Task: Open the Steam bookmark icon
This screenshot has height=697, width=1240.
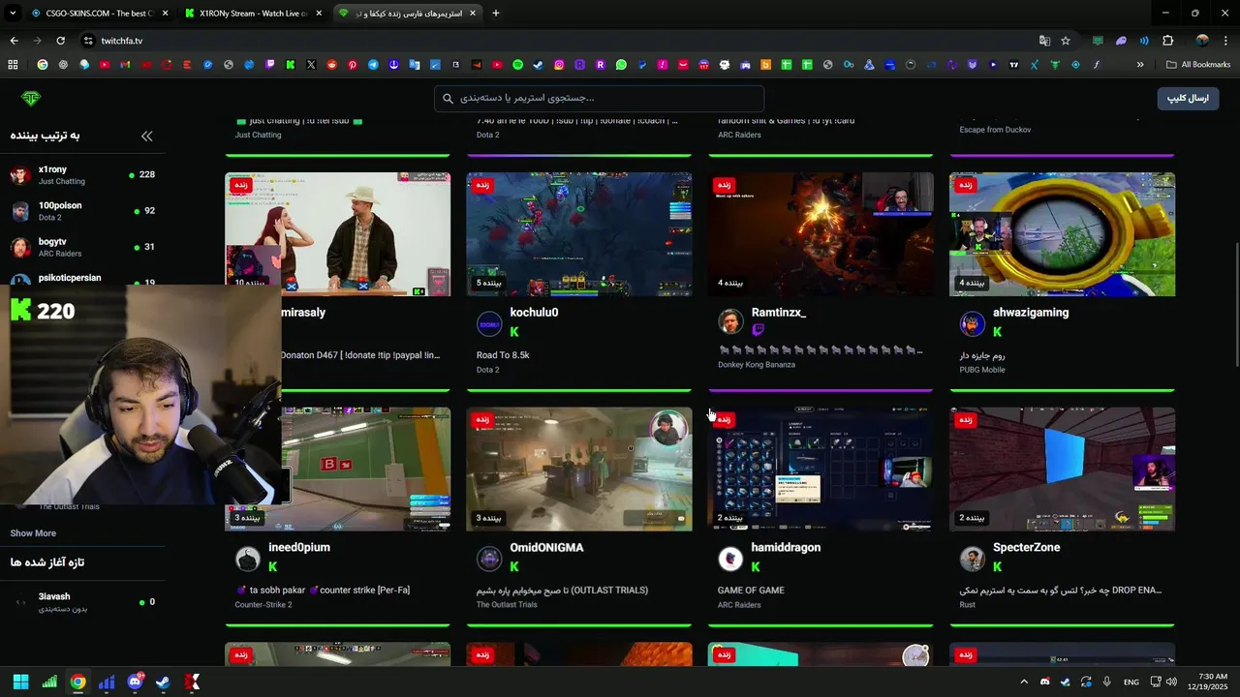Action: pyautogui.click(x=538, y=65)
